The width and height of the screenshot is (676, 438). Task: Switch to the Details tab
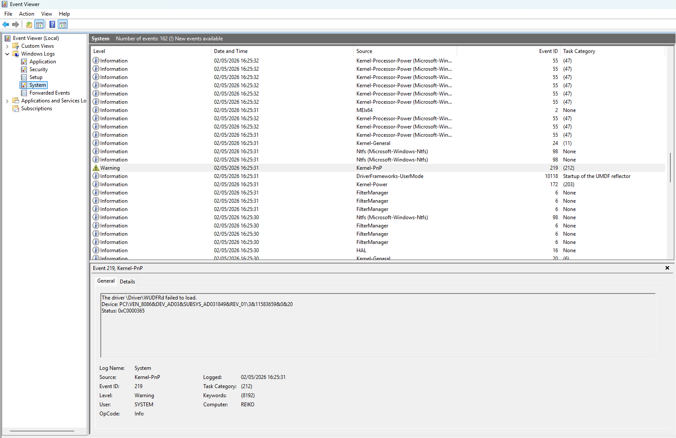(x=127, y=282)
